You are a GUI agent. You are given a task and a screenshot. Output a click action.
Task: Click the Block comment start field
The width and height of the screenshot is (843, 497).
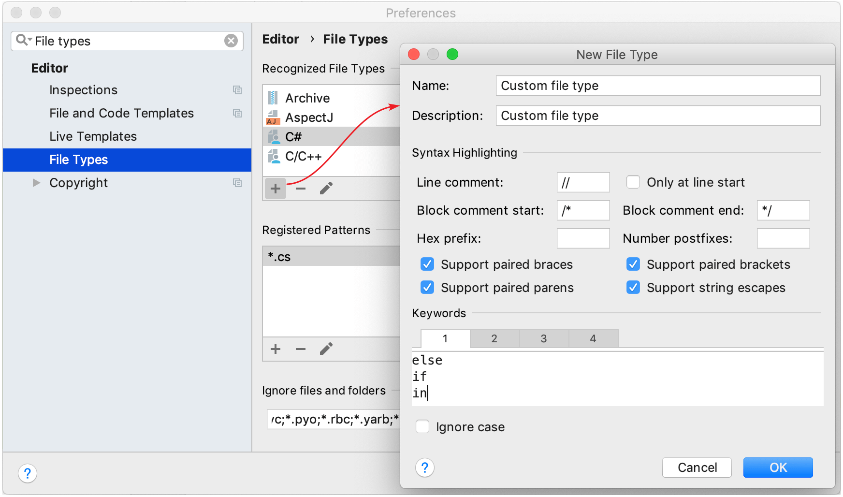click(x=583, y=210)
